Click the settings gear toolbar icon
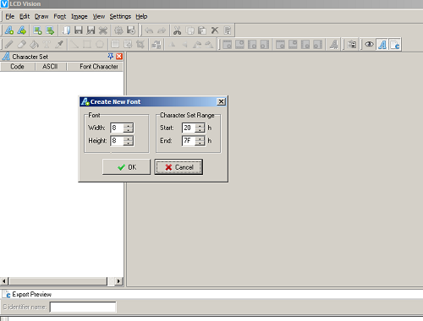 pyautogui.click(x=118, y=30)
